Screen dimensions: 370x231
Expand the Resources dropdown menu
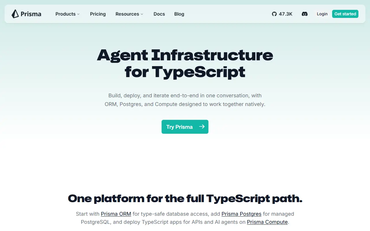[x=129, y=14]
